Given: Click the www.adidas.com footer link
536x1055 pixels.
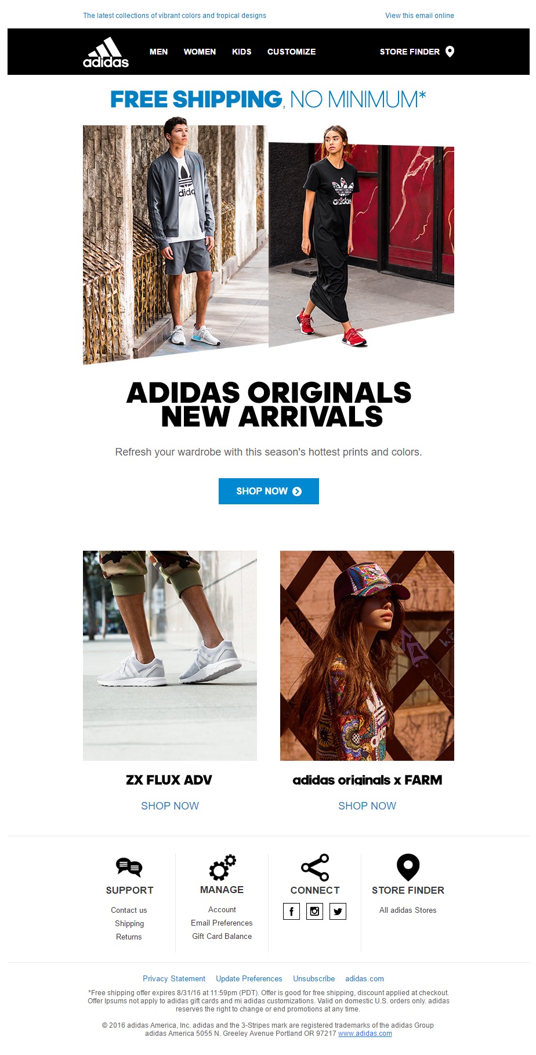Looking at the screenshot, I should coord(365,1034).
